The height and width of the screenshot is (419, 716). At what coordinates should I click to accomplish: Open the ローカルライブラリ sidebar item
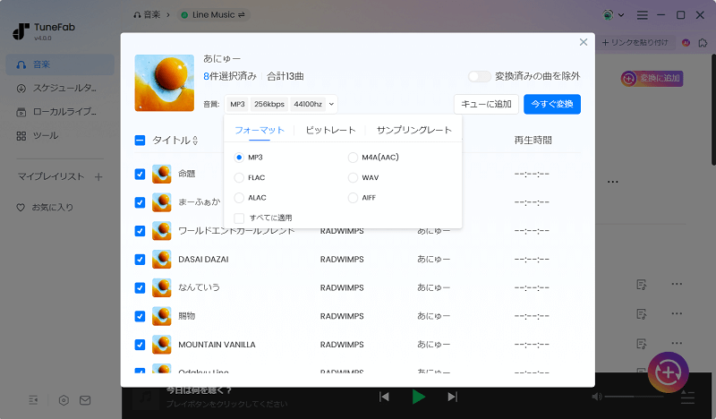60,112
